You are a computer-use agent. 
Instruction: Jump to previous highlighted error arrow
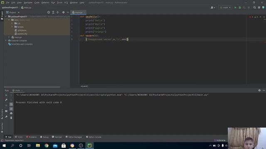[261, 17]
